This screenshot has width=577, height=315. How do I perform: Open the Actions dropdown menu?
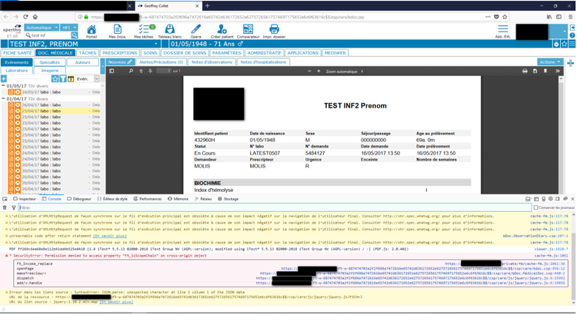pos(550,62)
